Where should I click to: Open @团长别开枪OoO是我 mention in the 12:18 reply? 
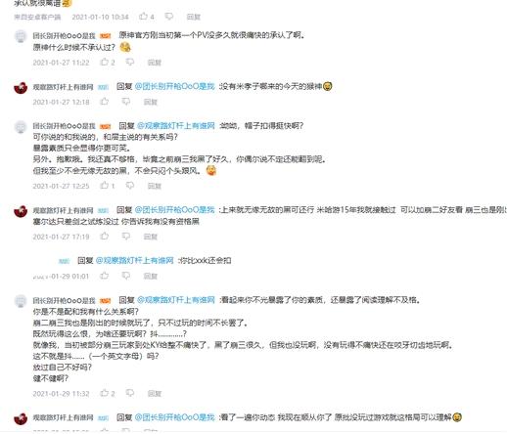[x=174, y=86]
